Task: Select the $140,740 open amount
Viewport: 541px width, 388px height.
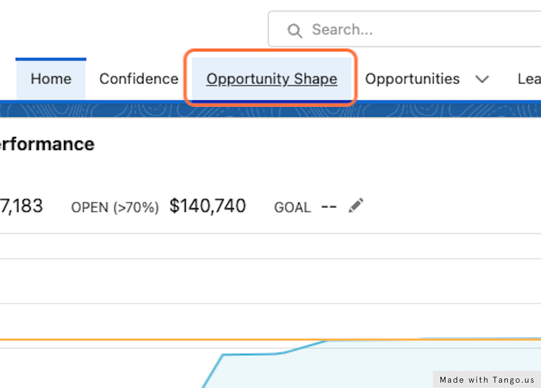Action: [x=207, y=206]
